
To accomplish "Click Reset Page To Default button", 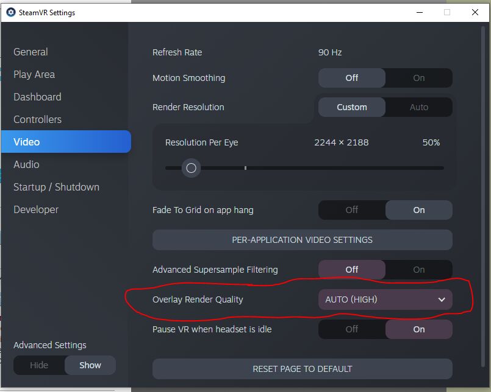I will pos(302,369).
